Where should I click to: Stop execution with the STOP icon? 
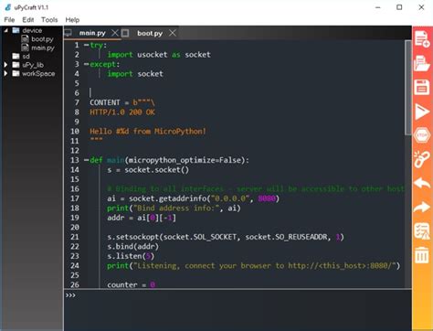tap(422, 135)
